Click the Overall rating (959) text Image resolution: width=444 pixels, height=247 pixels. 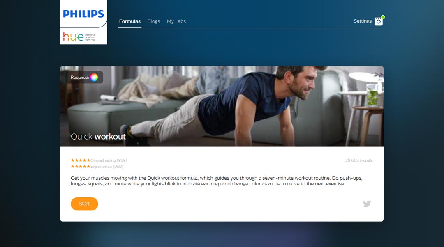[109, 160]
